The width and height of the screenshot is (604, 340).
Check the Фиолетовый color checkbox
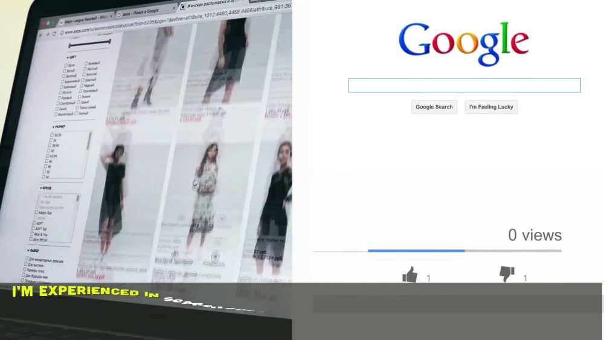[x=56, y=114]
